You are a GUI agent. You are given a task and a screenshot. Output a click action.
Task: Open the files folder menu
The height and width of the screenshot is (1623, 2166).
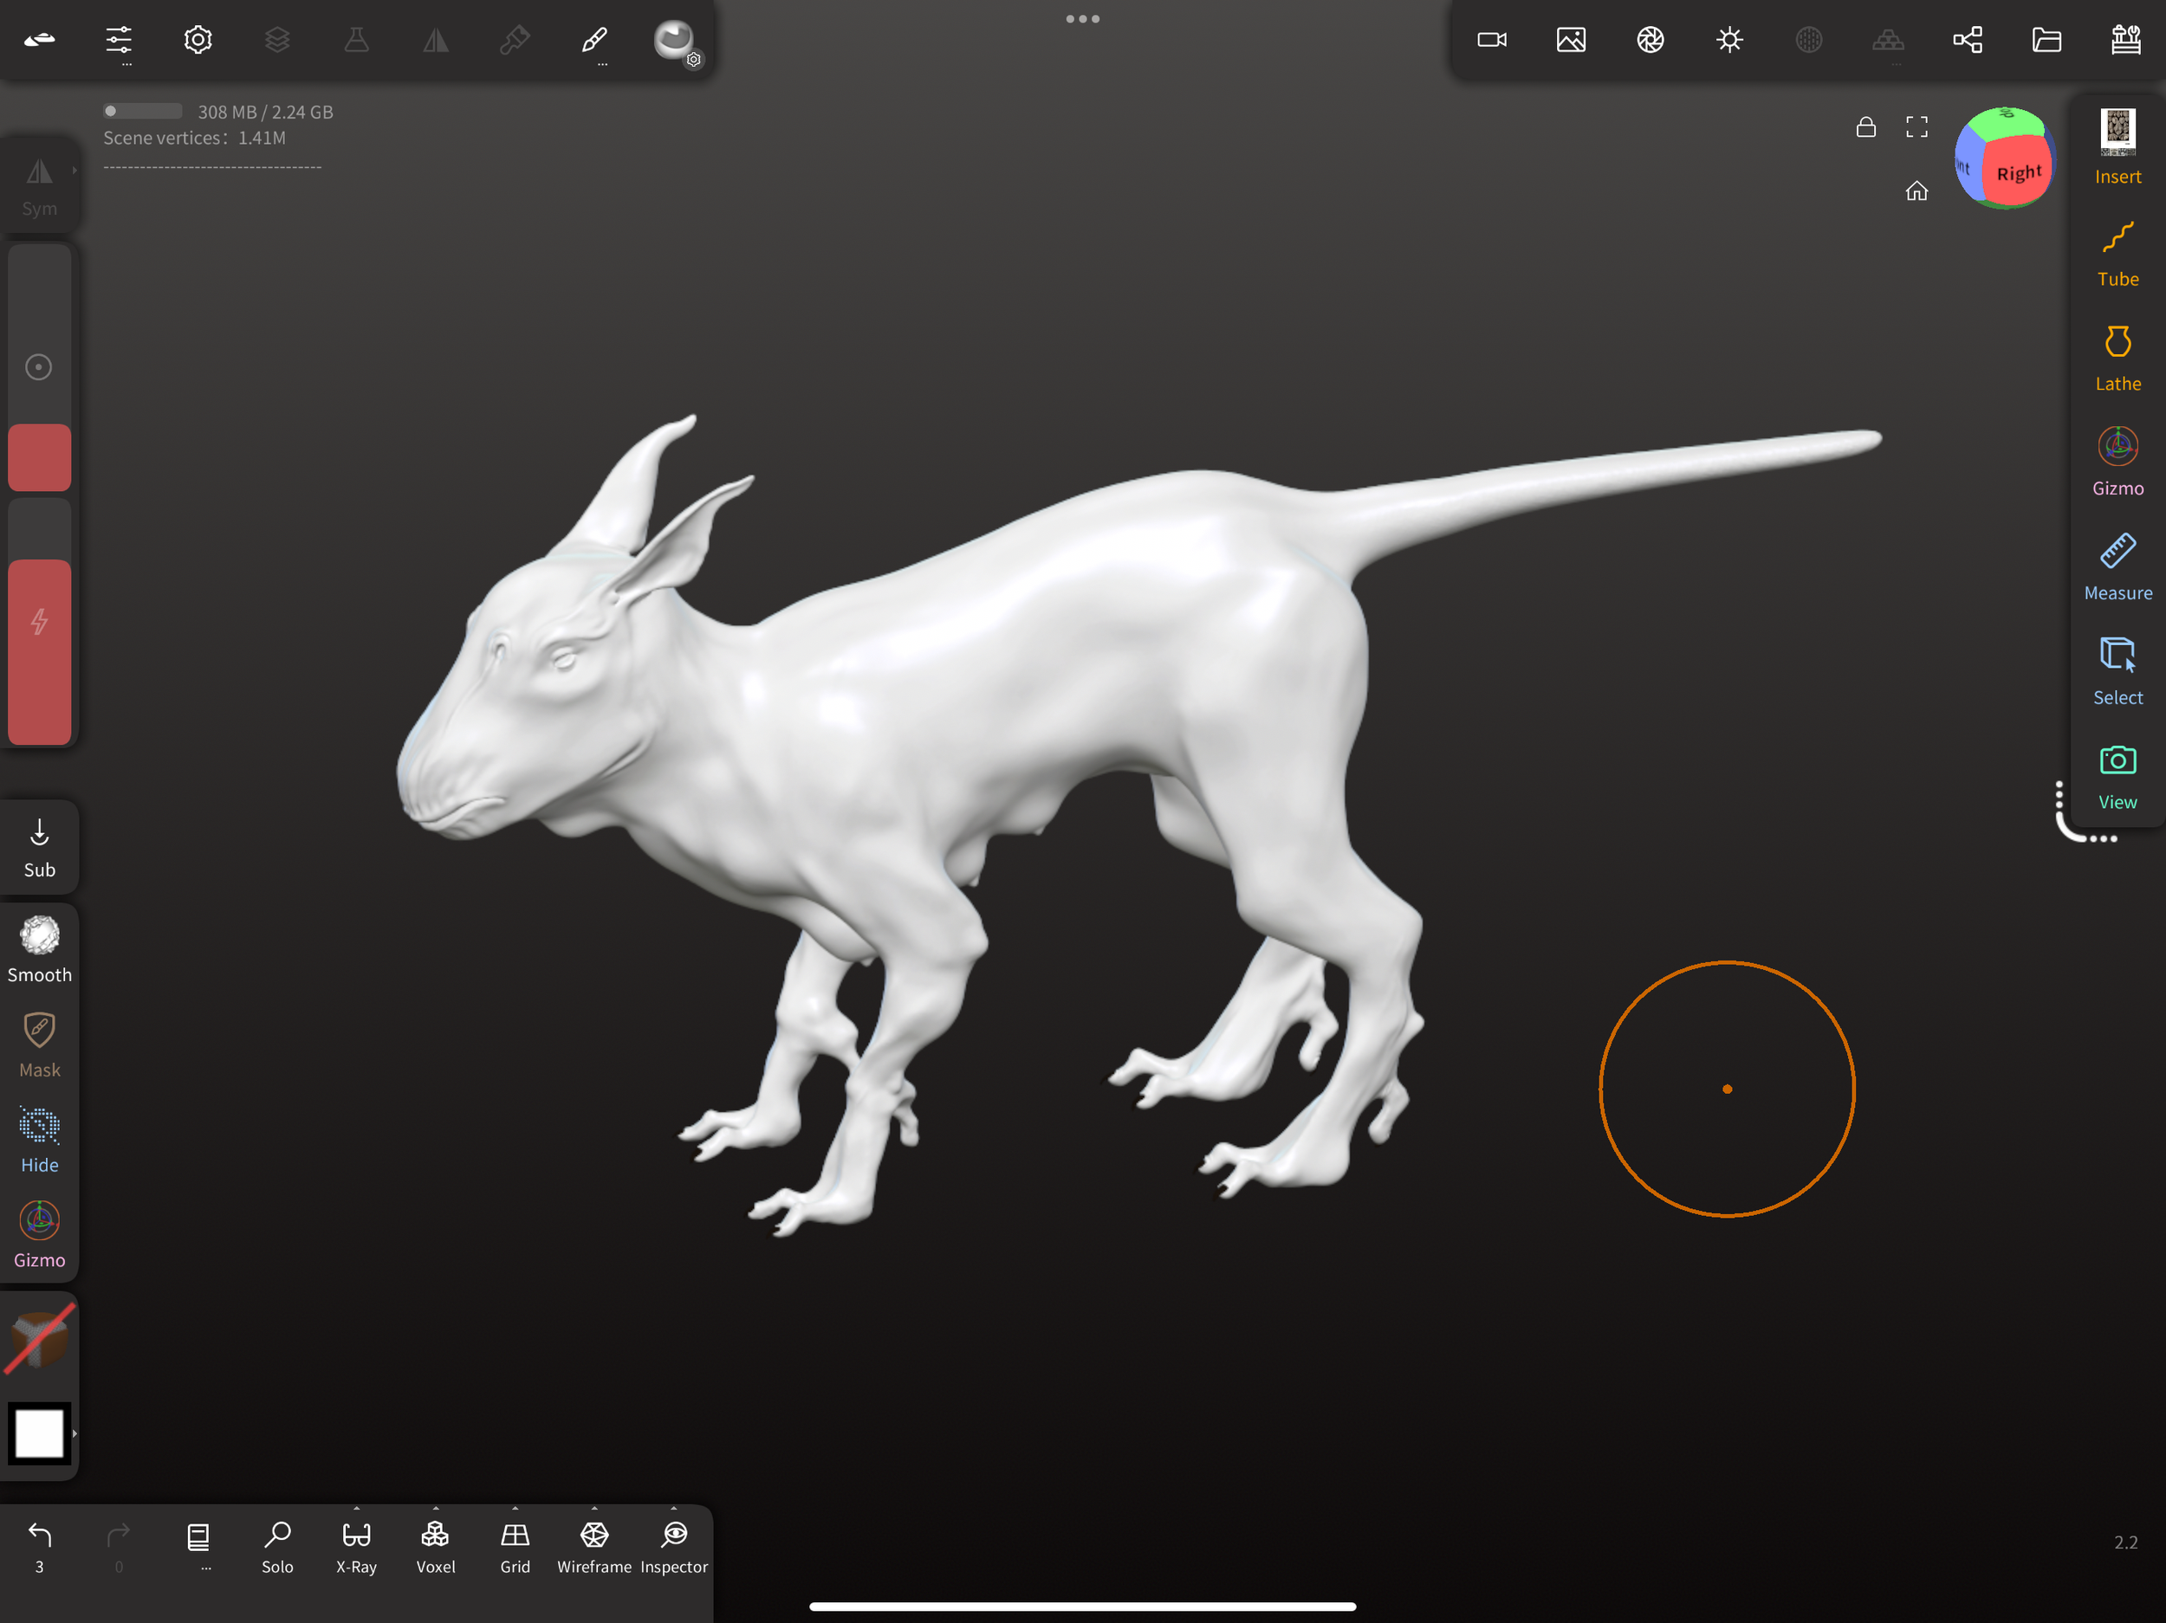2046,40
